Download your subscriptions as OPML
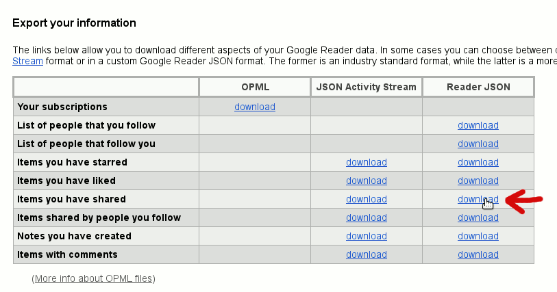 (x=254, y=107)
